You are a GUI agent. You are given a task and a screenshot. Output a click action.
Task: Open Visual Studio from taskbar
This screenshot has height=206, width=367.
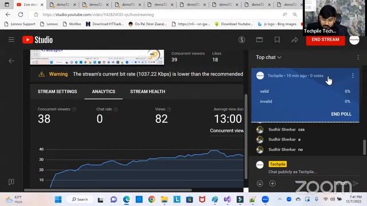(x=227, y=200)
